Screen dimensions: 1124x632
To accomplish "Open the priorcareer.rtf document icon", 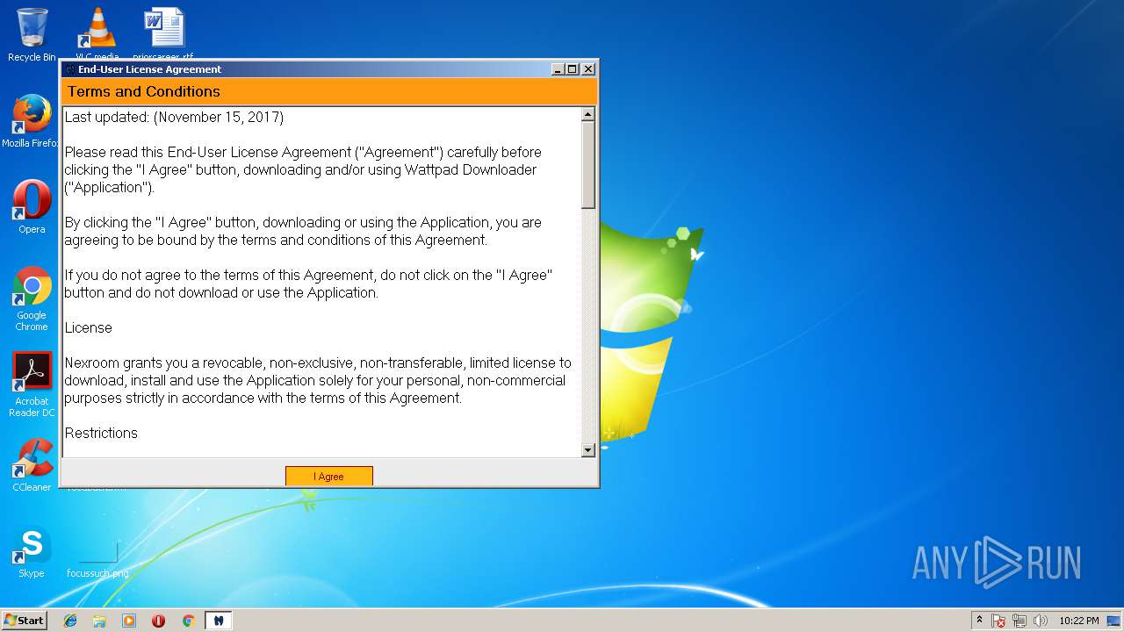I will [x=163, y=35].
